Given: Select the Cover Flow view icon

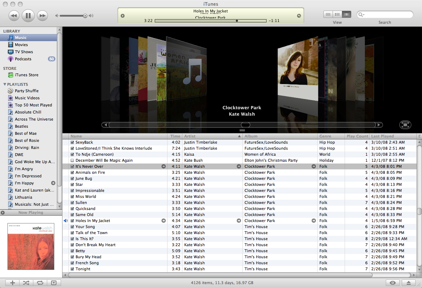Looking at the screenshot, I should click(347, 15).
